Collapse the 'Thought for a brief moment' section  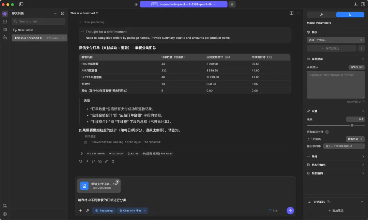[82, 32]
